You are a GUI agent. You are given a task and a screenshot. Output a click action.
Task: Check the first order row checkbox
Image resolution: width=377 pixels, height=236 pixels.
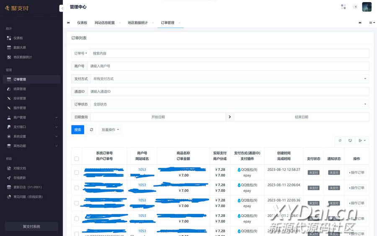coord(76,173)
